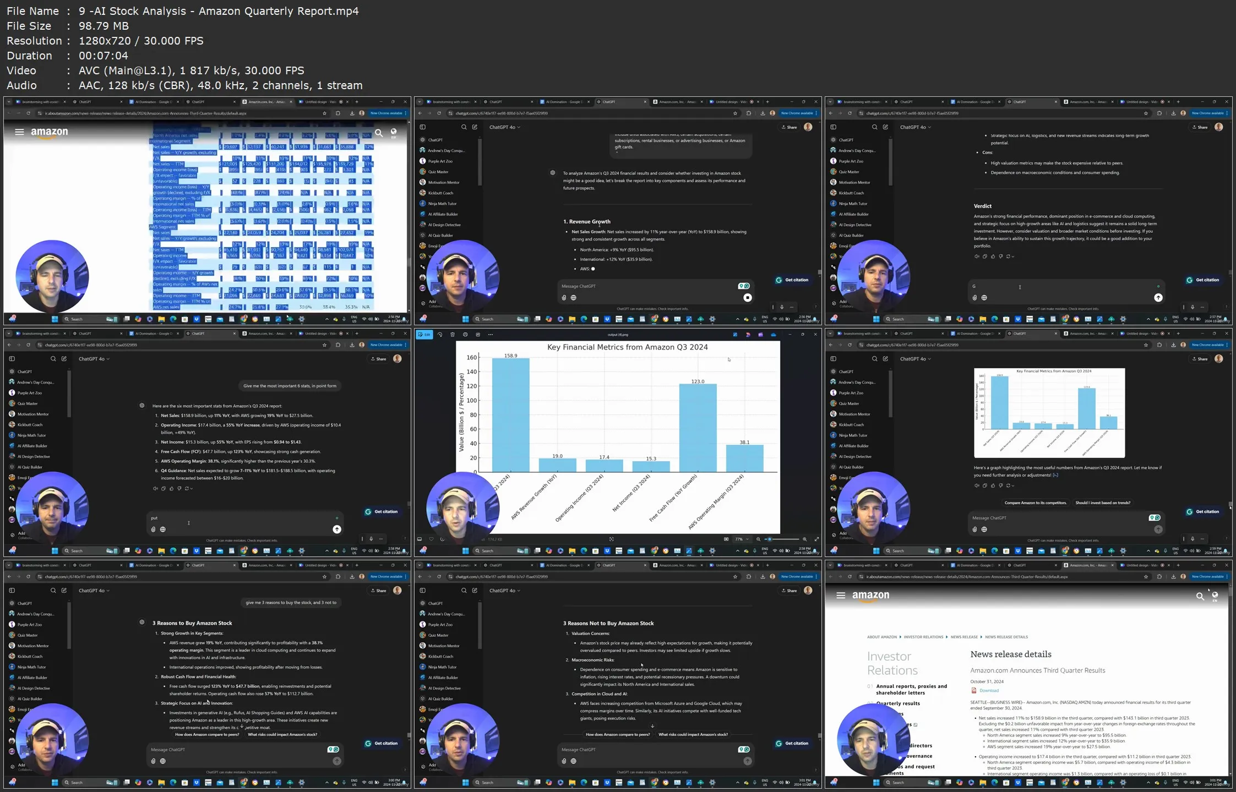Click fullscreen arrows icon in photo viewer bottom right
Viewport: 1236px width, 792px height.
816,539
